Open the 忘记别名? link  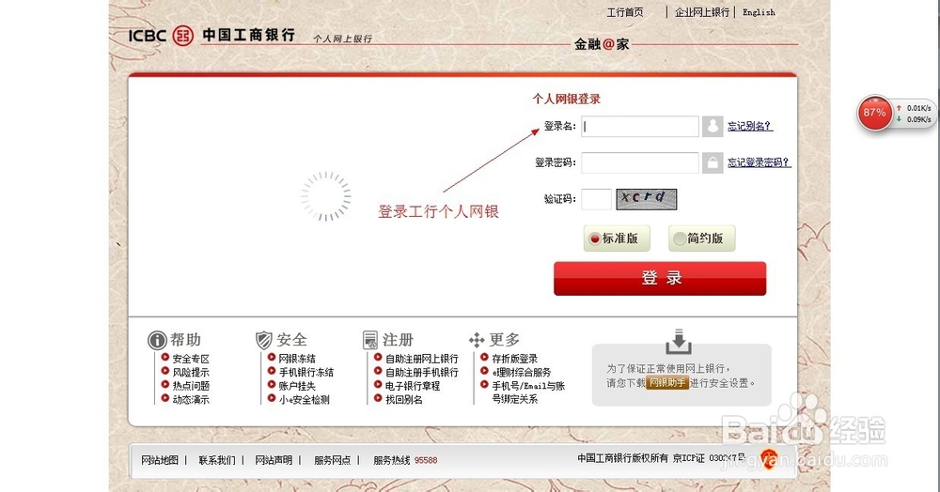coord(750,127)
